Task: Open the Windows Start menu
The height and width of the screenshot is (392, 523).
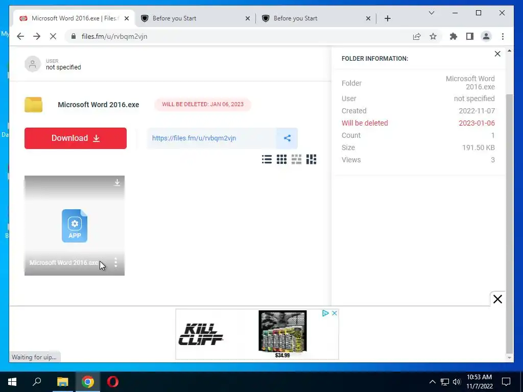Action: (12, 382)
